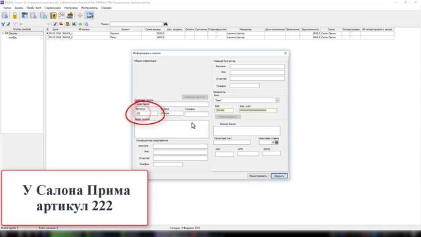
Task: Toggle 'В производстве' checkbox for ЗАКАЗ_1
Action: click(217, 34)
